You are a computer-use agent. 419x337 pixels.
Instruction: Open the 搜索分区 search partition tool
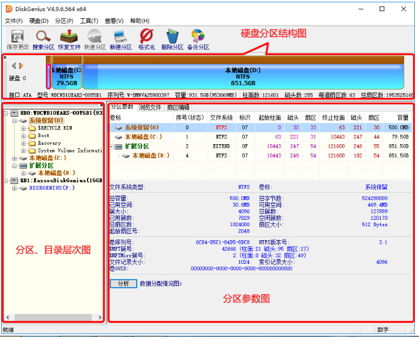click(43, 39)
